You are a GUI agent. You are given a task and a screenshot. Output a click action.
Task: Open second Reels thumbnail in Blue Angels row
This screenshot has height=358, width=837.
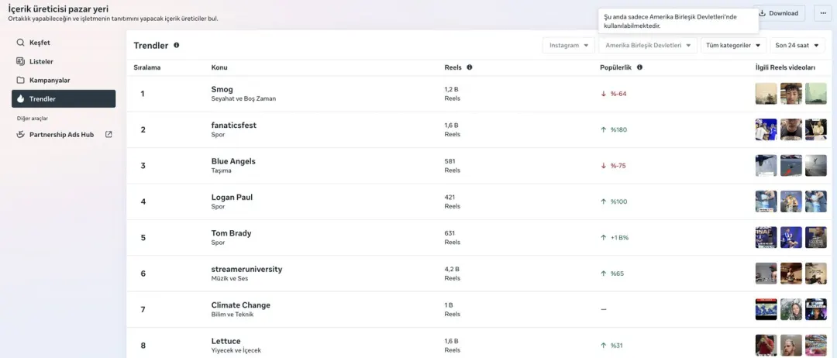(x=791, y=165)
